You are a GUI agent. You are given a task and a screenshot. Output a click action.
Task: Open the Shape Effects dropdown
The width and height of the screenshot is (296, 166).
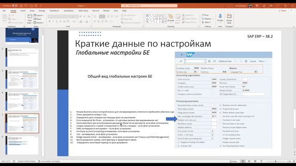pos(189,22)
